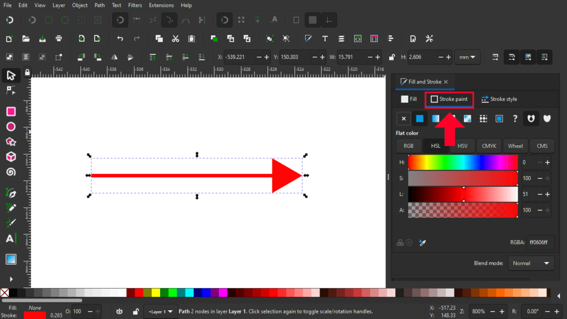Click the Hue rainbow slider
The height and width of the screenshot is (319, 567).
pyautogui.click(x=463, y=162)
